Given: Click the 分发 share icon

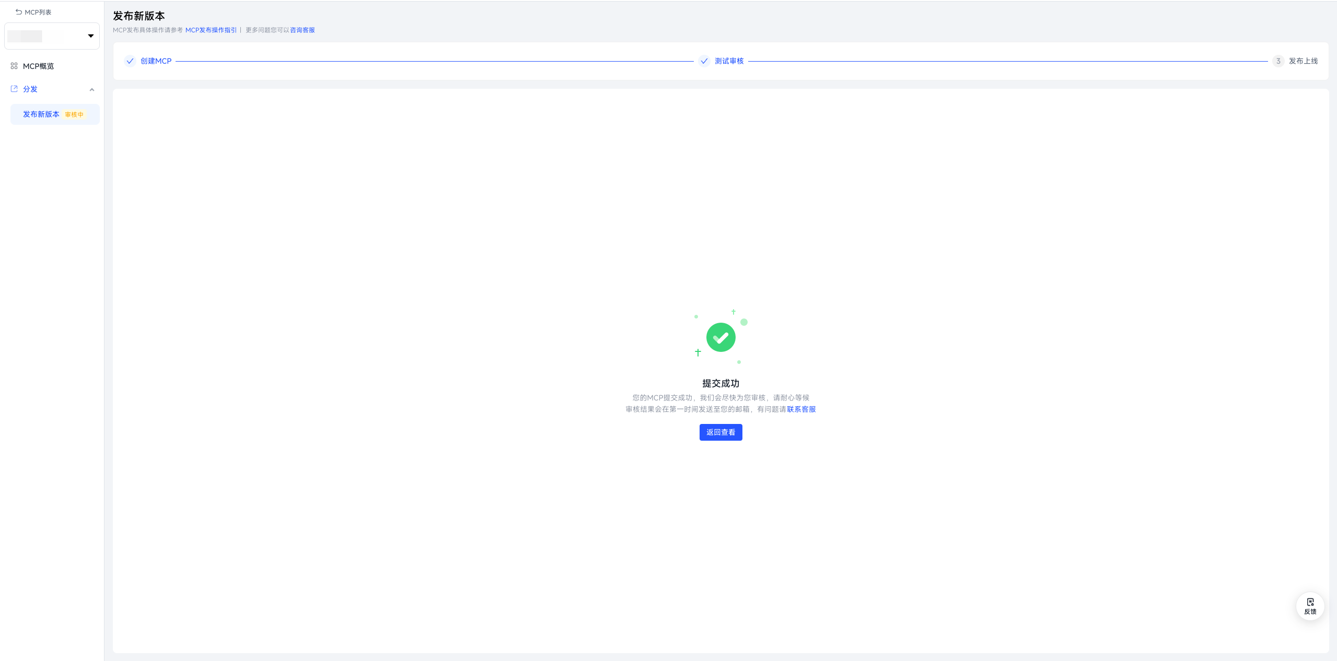Looking at the screenshot, I should (x=14, y=89).
